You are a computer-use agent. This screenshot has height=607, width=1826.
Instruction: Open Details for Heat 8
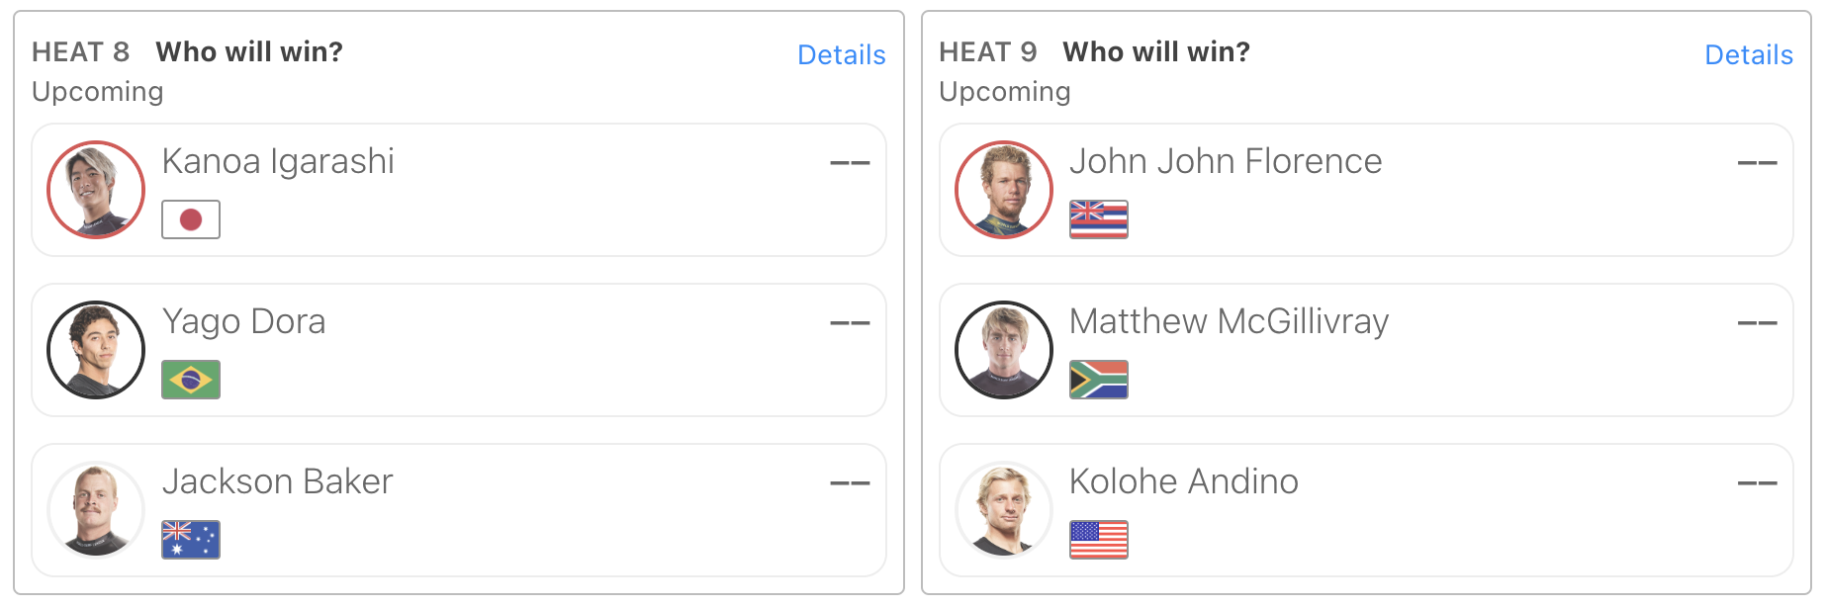coord(842,54)
